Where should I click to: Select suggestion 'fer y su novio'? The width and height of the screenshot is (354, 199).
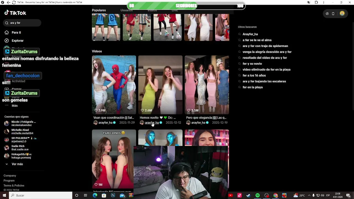point(252,64)
